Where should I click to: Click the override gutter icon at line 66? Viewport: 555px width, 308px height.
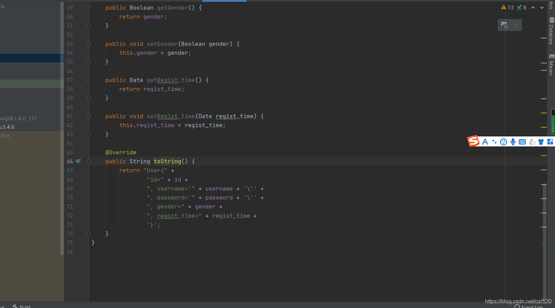coord(78,161)
